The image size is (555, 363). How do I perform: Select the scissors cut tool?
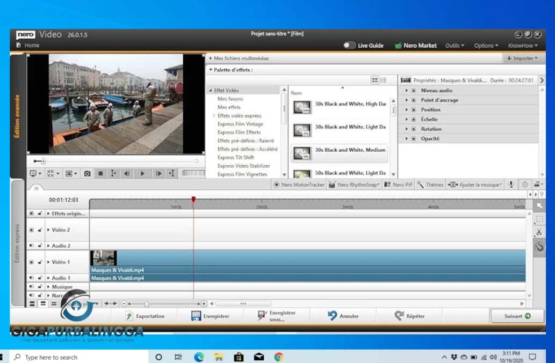[x=539, y=232]
